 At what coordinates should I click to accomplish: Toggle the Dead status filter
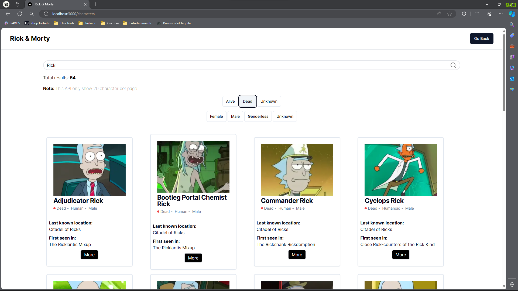click(x=247, y=101)
